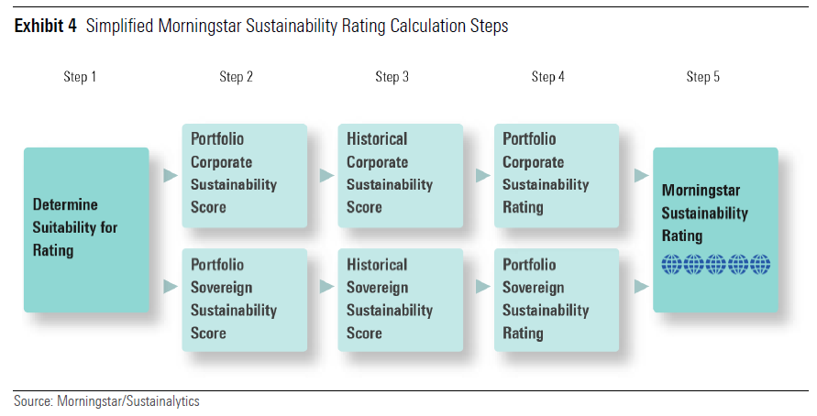Click the last (fifth) globe icon
The image size is (817, 416).
pyautogui.click(x=760, y=265)
